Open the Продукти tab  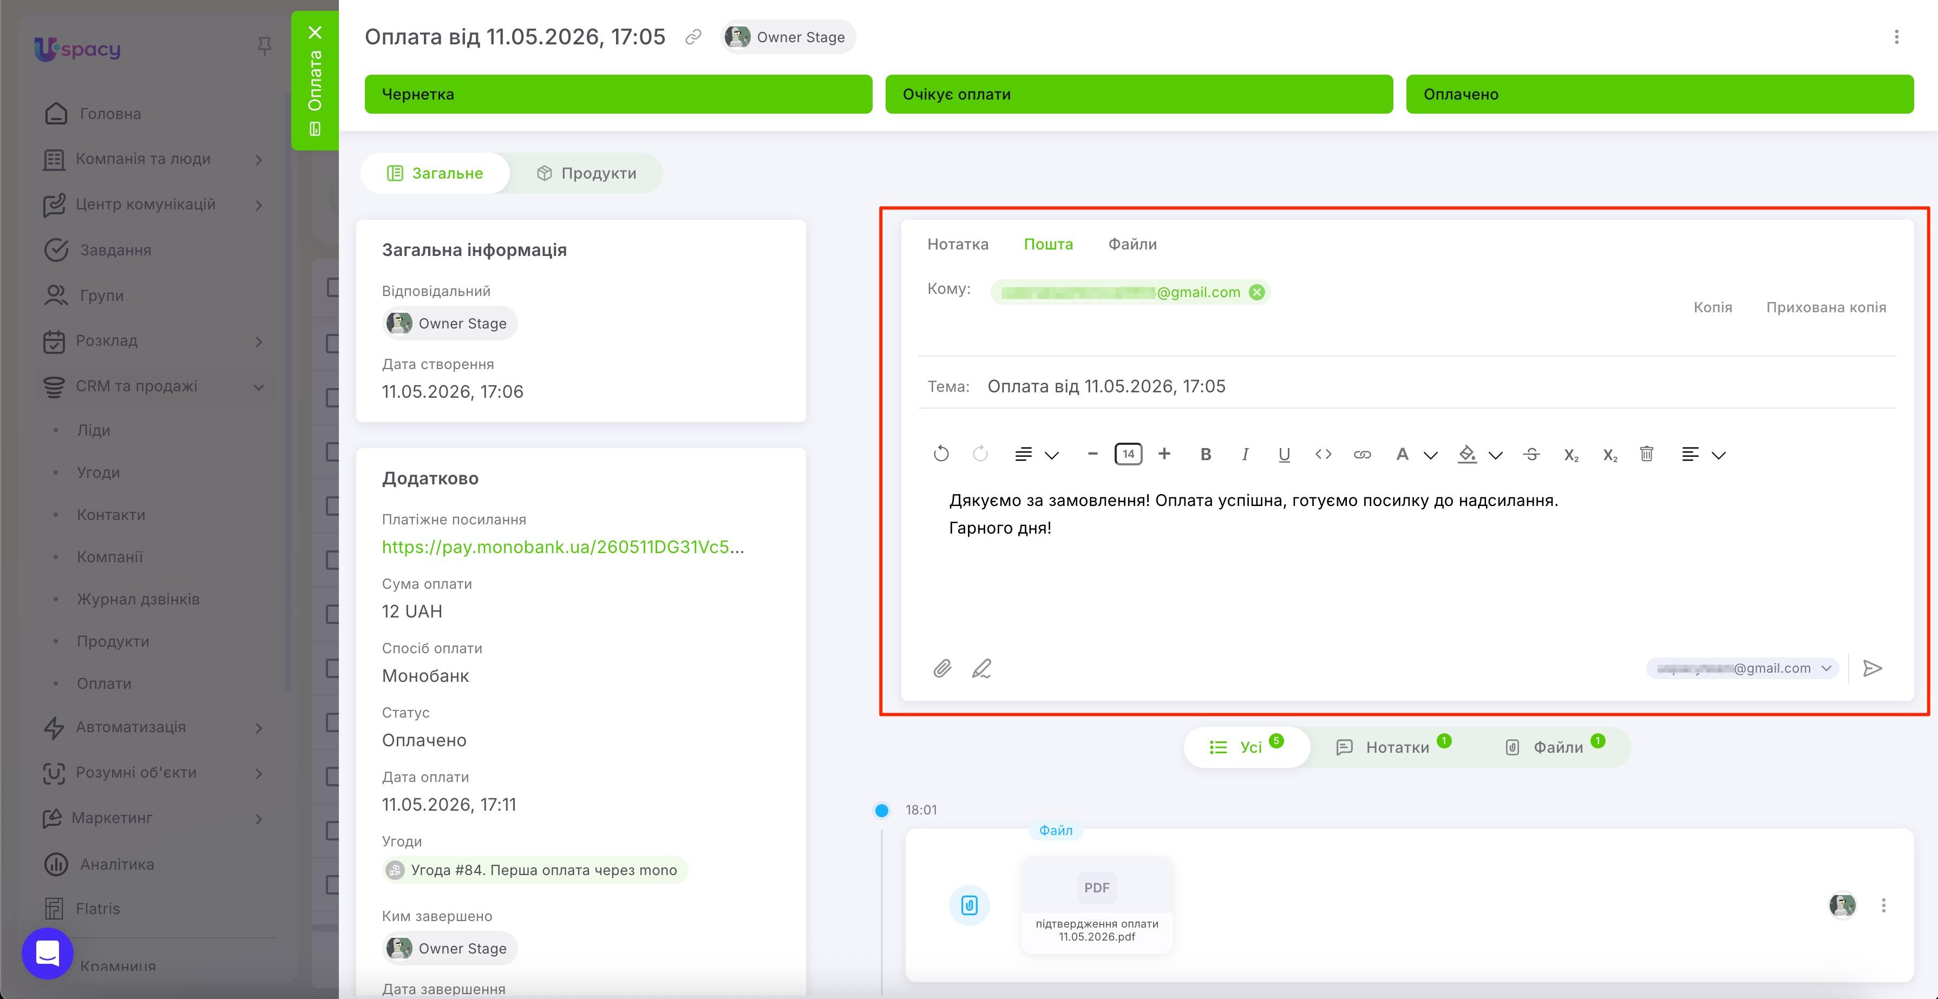tap(586, 173)
